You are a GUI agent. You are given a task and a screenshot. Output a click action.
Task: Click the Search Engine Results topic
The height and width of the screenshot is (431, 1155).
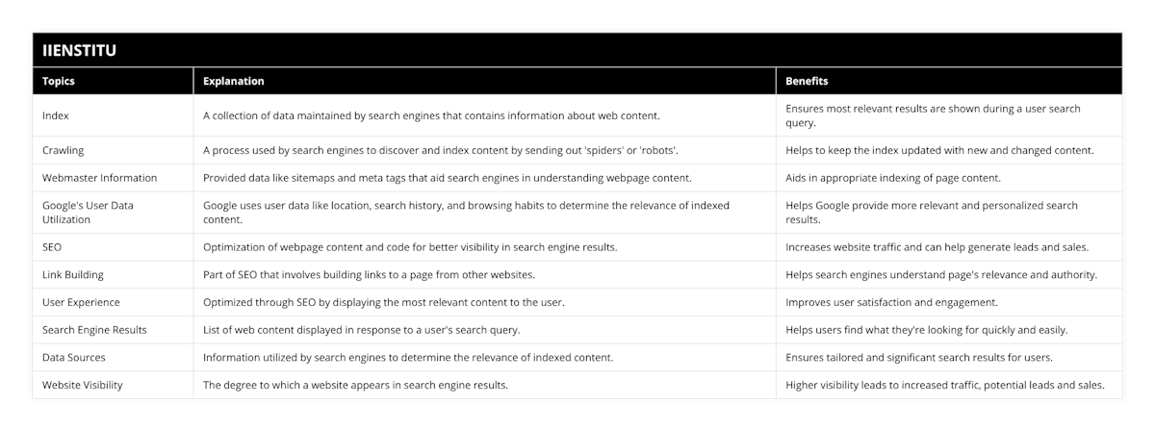coord(94,330)
